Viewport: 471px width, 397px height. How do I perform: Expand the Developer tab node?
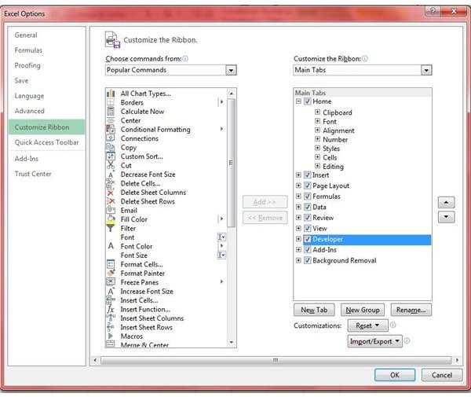click(x=298, y=239)
